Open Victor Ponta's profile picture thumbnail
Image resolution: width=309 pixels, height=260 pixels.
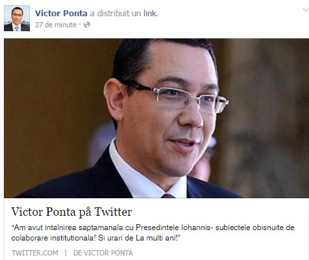(17, 18)
